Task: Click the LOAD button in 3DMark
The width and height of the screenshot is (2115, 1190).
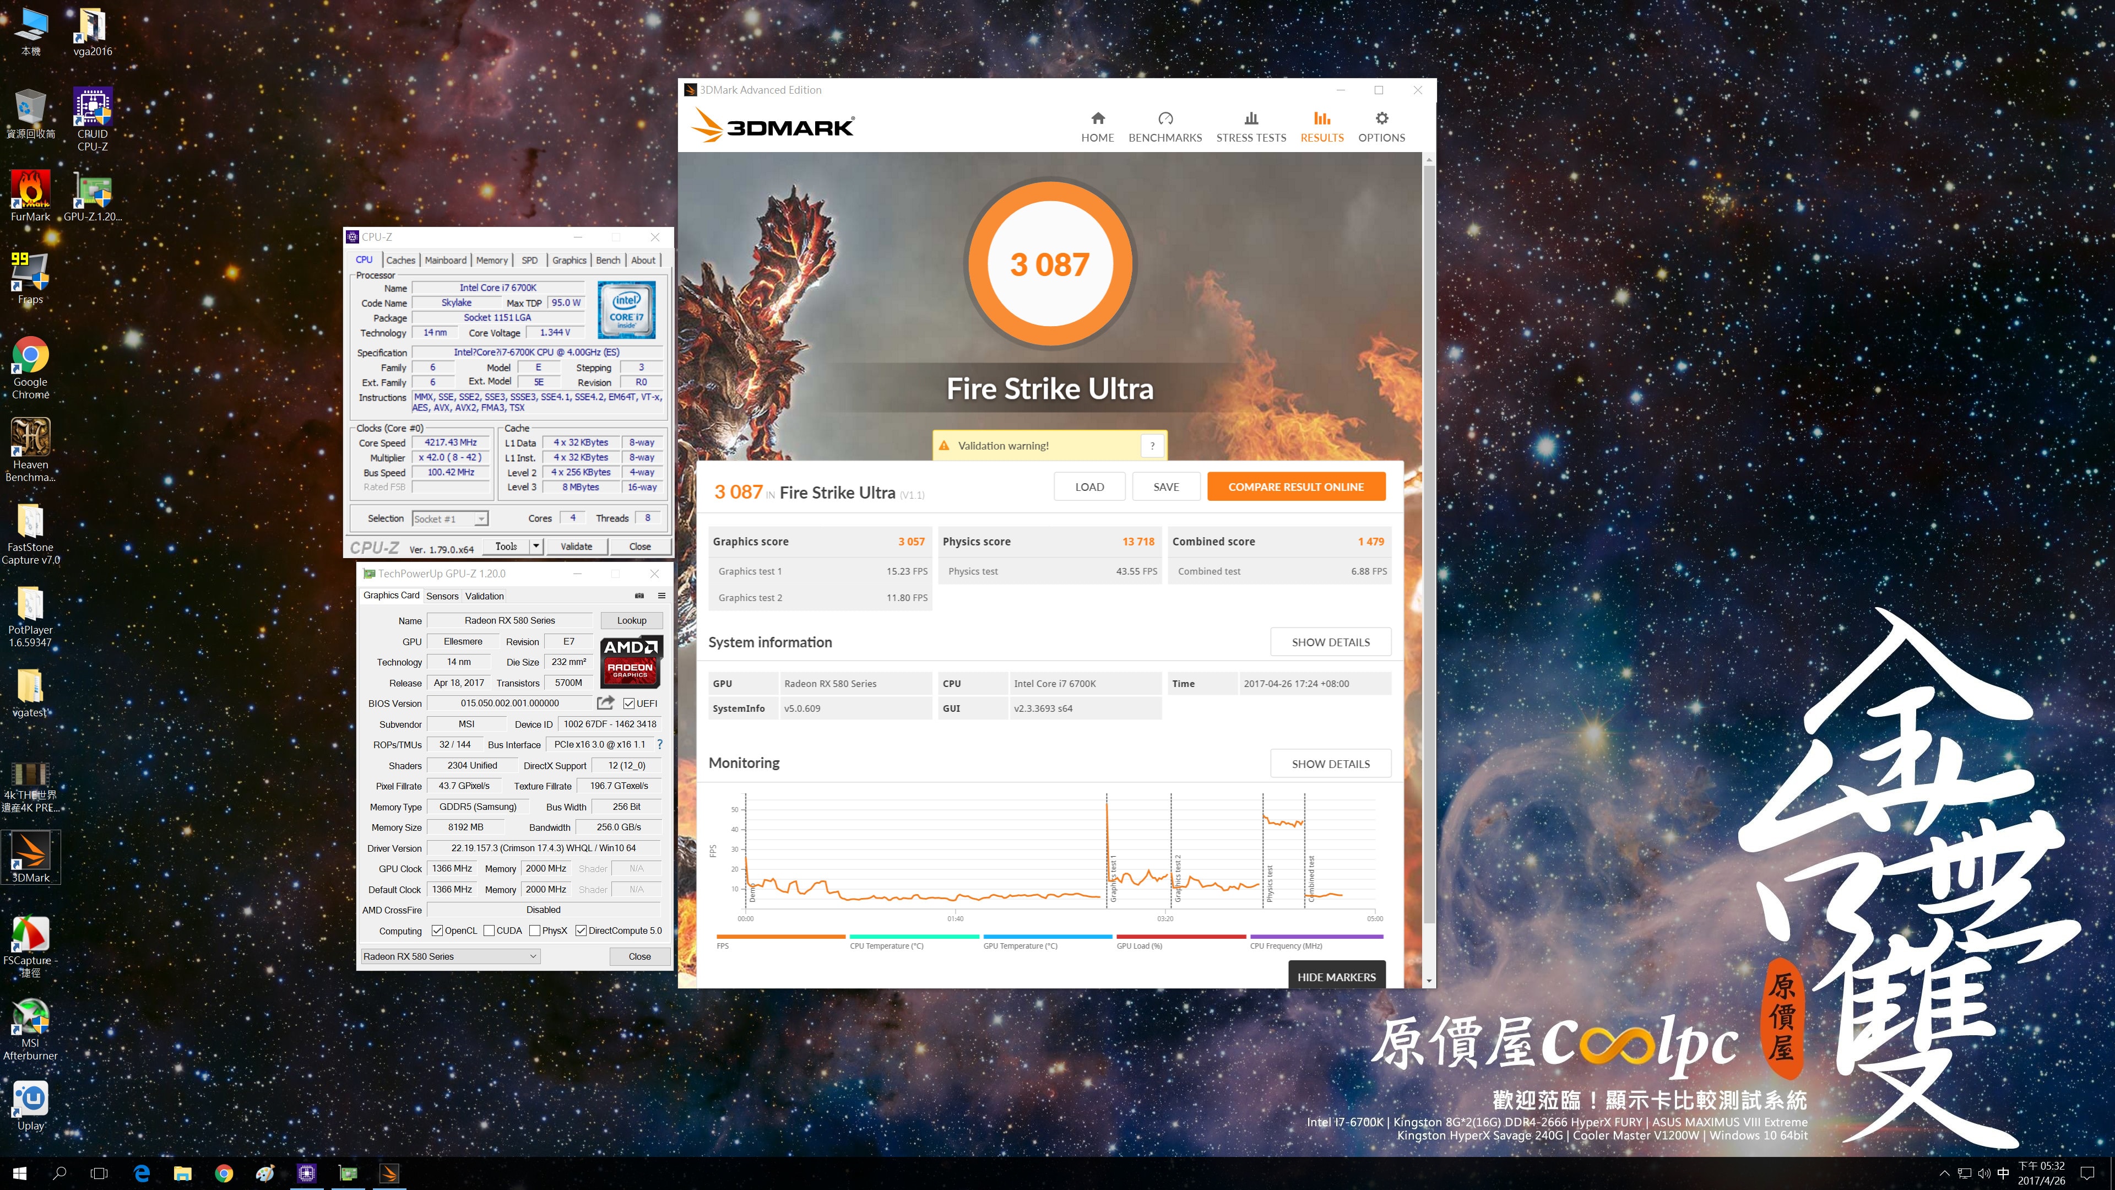Action: tap(1089, 486)
